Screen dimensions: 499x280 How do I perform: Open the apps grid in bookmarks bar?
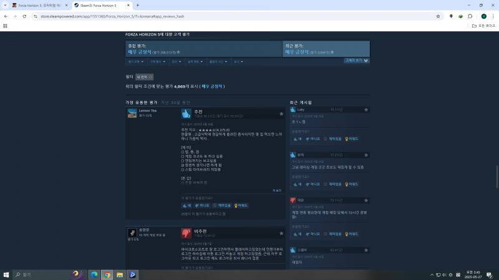[5, 26]
